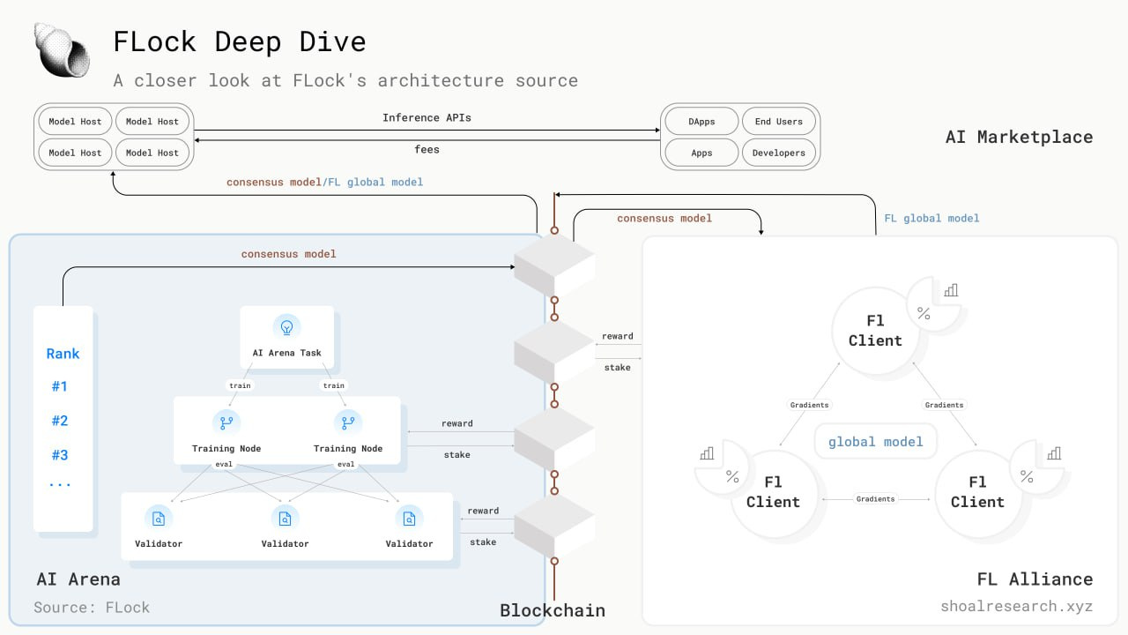This screenshot has height=635, width=1128.
Task: Click Gradients label between the two bottom Fl Clients
Action: 875,499
